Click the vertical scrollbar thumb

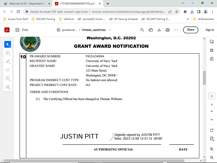204,78
